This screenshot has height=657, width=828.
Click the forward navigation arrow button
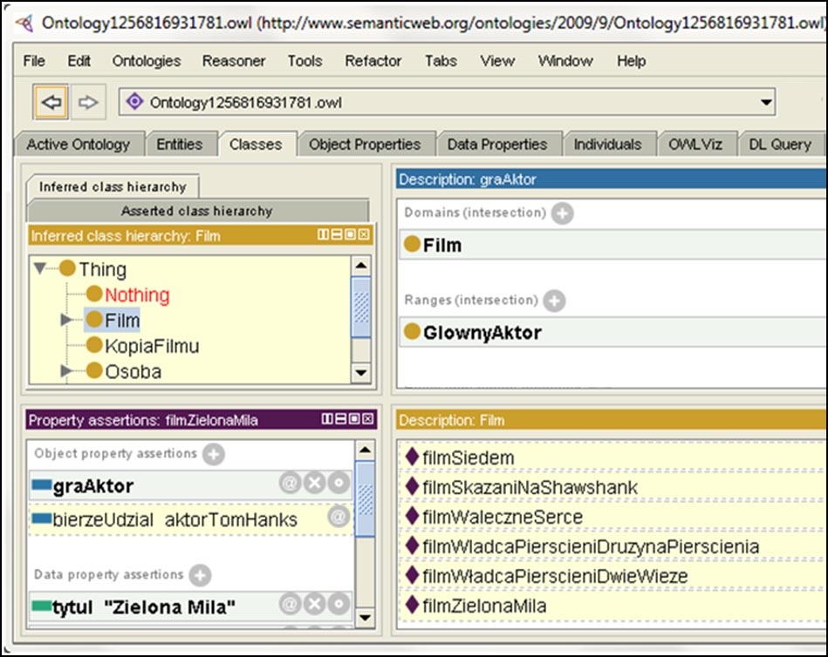point(86,103)
